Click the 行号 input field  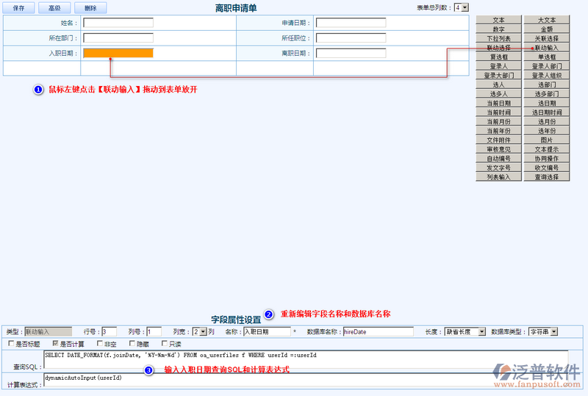pyautogui.click(x=110, y=332)
